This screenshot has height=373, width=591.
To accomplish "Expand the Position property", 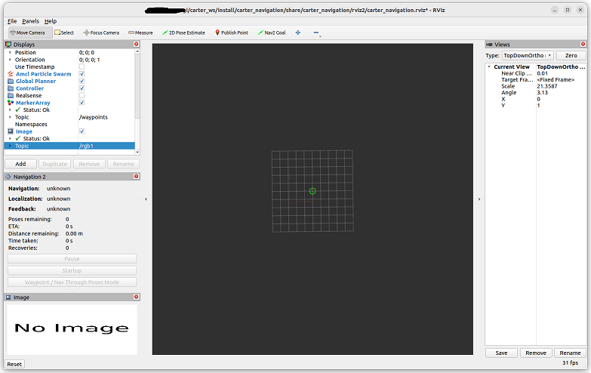I will pyautogui.click(x=10, y=52).
